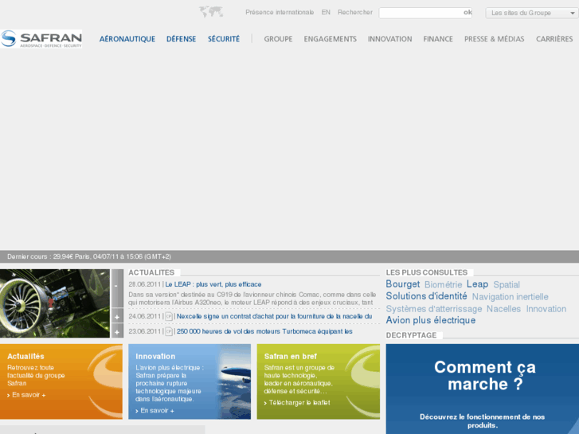Viewport: 579px width, 434px height.
Task: Open the Finance menu
Action: coord(438,39)
